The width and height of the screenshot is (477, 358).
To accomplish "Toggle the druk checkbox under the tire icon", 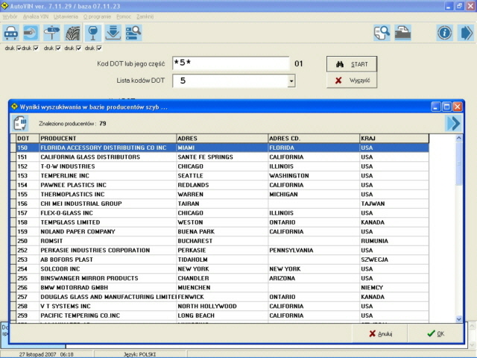I will point(78,48).
